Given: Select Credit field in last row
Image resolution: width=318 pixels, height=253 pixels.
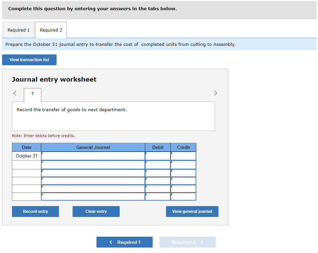Looking at the screenshot, I should [183, 197].
